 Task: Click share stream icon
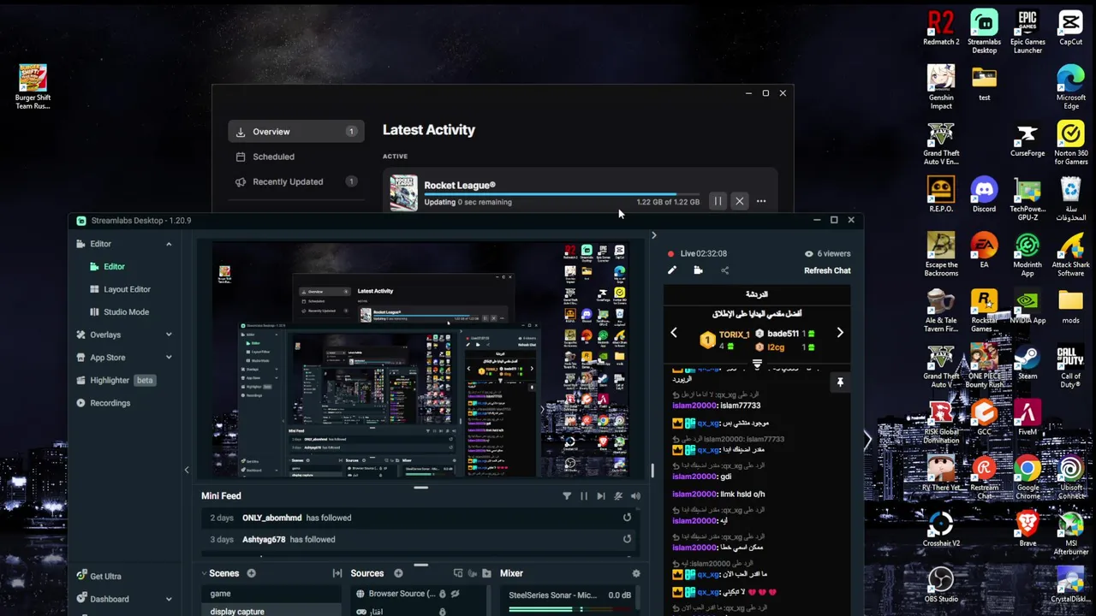coord(724,270)
